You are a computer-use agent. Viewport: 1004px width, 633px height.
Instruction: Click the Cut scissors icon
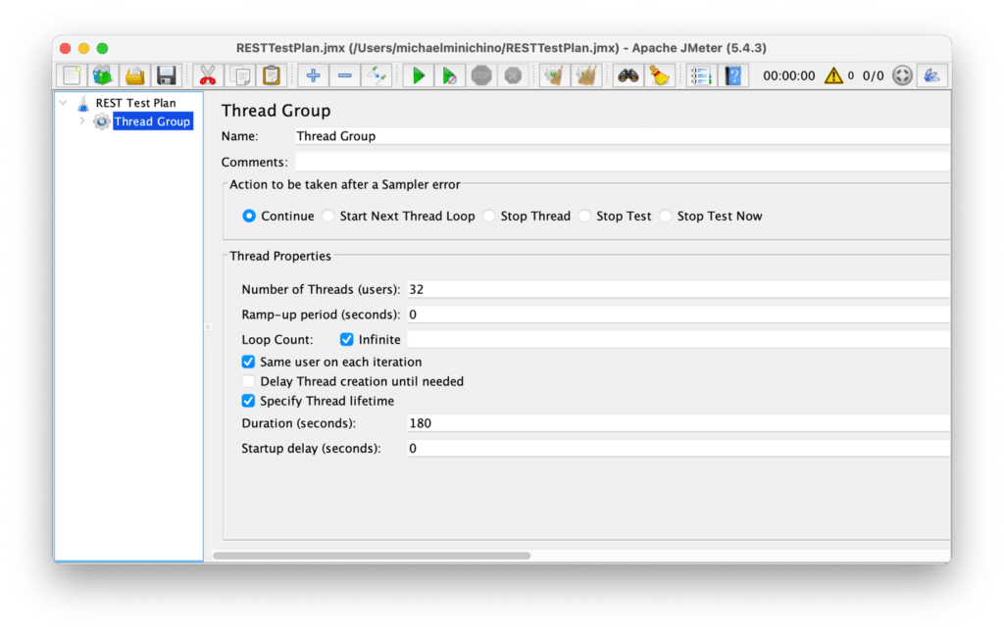207,74
